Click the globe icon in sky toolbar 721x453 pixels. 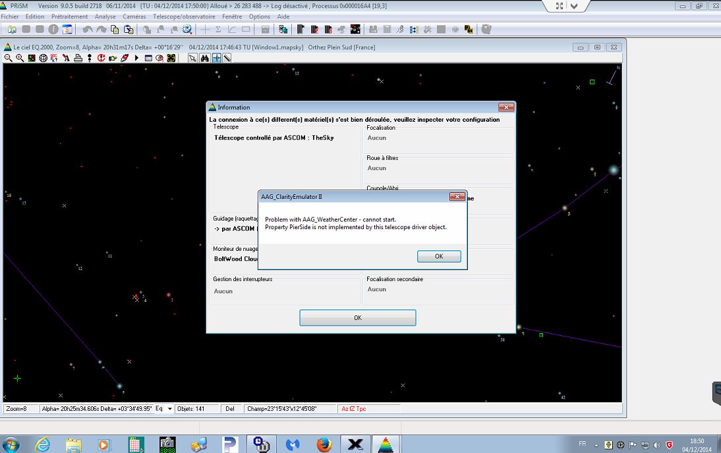point(43,58)
